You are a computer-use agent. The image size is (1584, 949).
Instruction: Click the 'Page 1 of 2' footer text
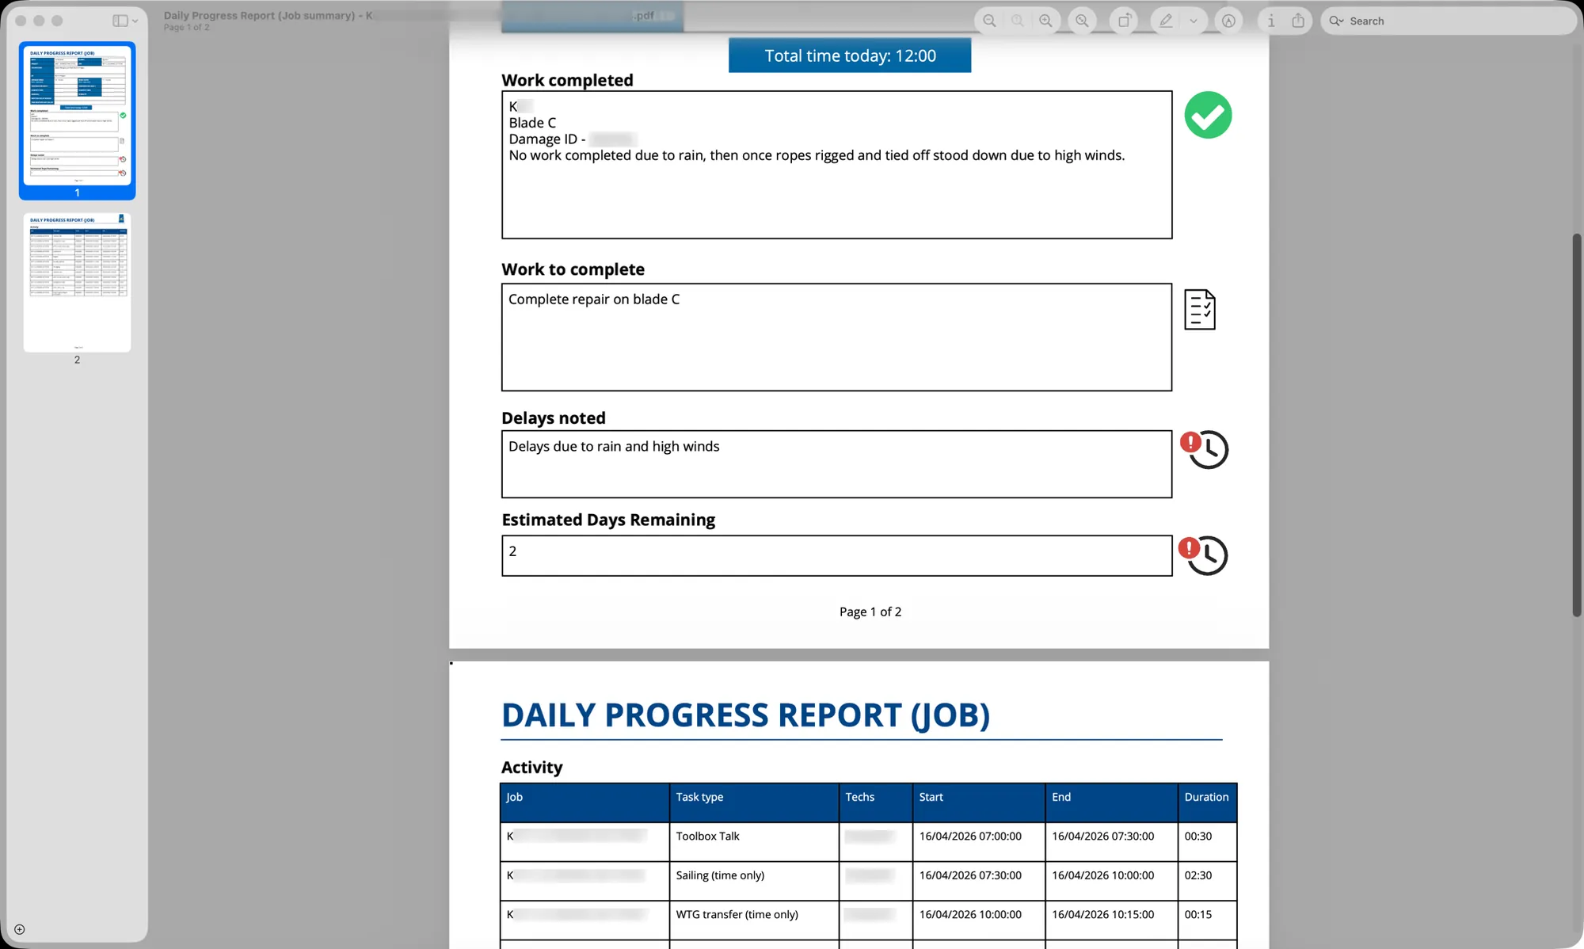[x=870, y=612]
